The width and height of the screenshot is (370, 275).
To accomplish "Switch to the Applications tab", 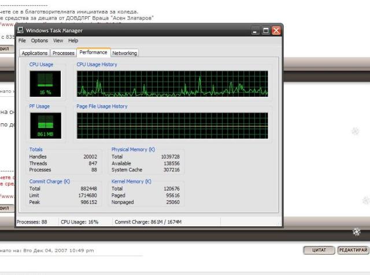I will tap(34, 53).
